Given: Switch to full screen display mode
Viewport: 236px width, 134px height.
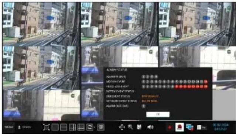Looking at the screenshot, I should pyautogui.click(x=47, y=127).
